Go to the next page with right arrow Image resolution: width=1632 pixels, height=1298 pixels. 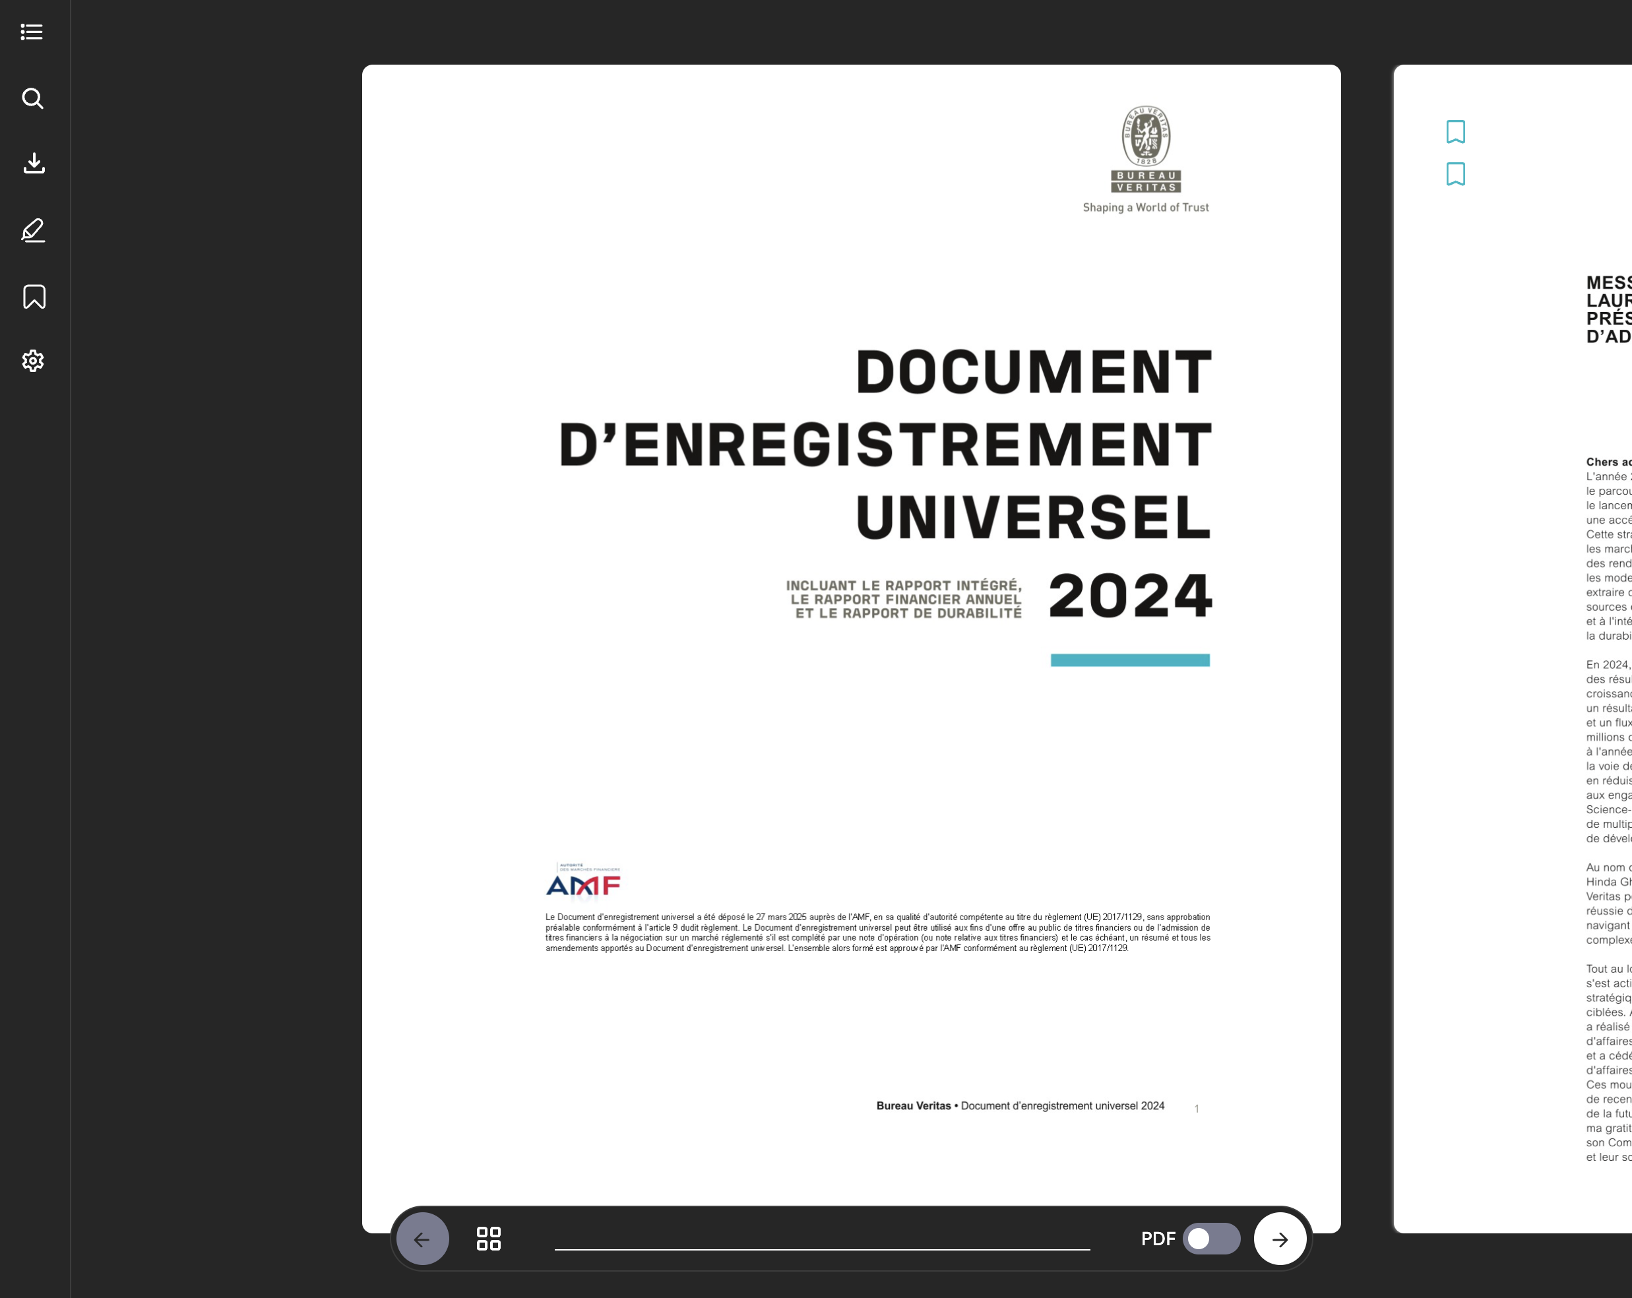click(1279, 1239)
